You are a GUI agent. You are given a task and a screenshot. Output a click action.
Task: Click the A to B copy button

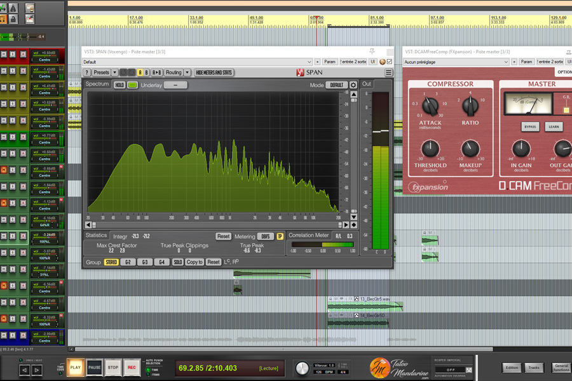coord(156,73)
